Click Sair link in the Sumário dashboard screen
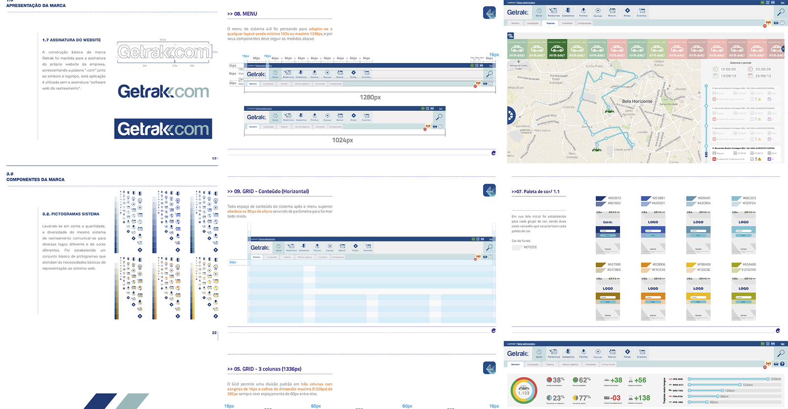This screenshot has height=409, width=788. click(783, 344)
